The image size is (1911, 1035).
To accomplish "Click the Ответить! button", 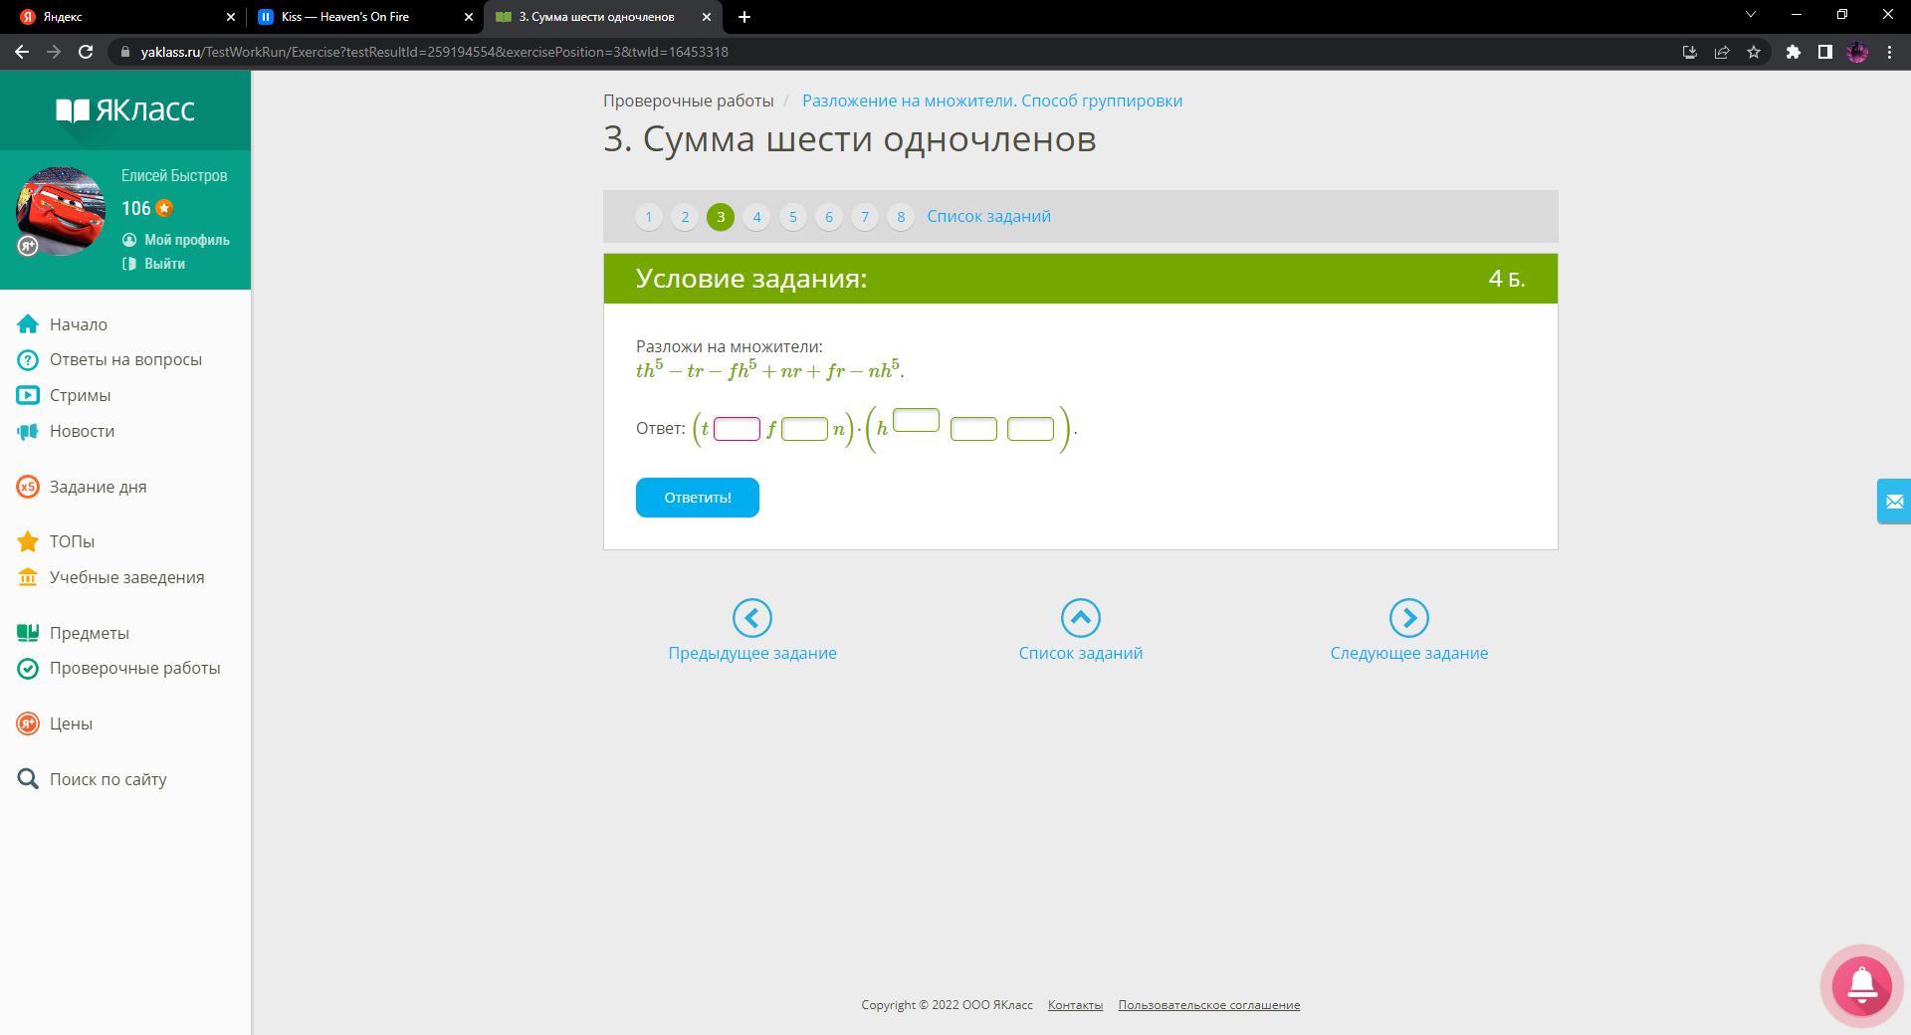I will (698, 498).
